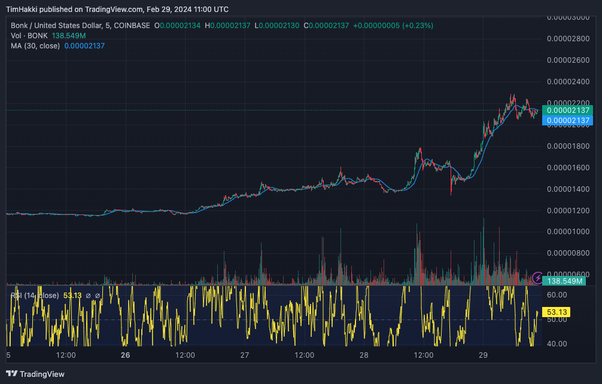
Task: Click the 29 date label on time axis
Action: [483, 355]
